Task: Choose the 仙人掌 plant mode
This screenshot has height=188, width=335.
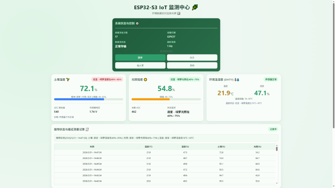Action: pyautogui.click(x=140, y=65)
